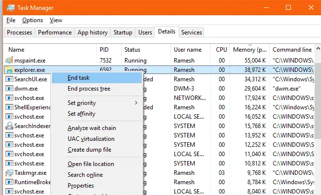Select the dwm.exe process name
Screen dimensions: 321x195
click(x=26, y=89)
